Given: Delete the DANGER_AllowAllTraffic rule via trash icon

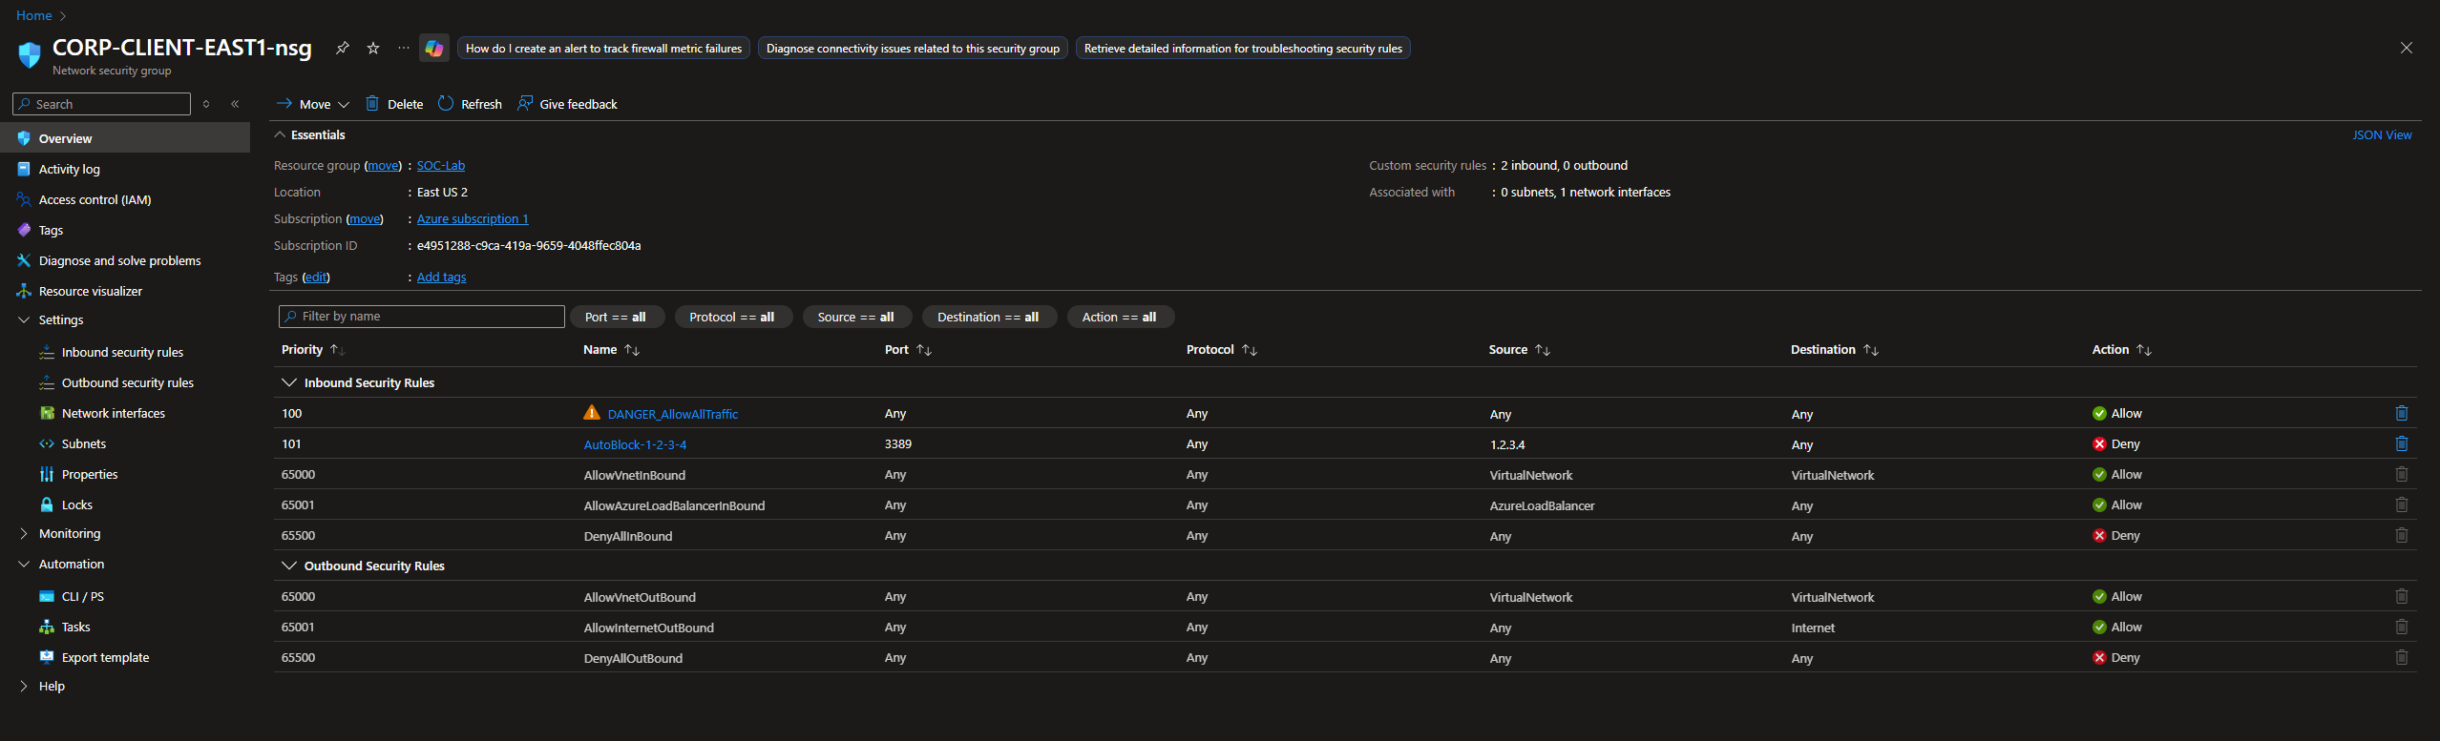Looking at the screenshot, I should click(2401, 414).
